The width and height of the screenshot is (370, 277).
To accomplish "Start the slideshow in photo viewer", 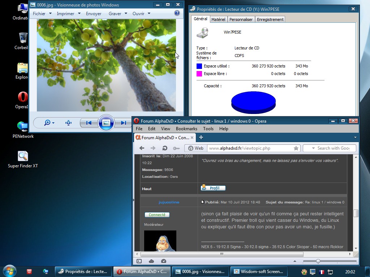I will pyautogui.click(x=106, y=123).
